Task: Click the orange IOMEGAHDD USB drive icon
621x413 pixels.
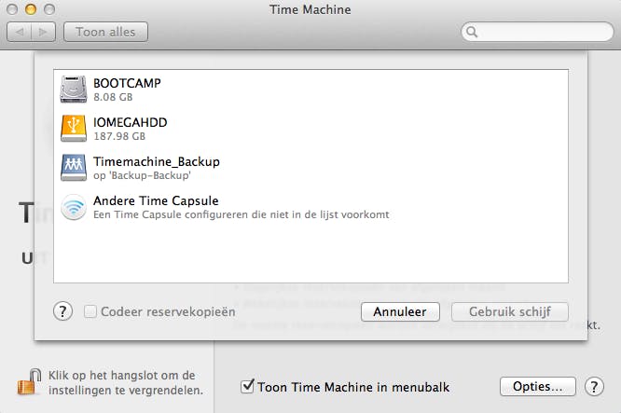Action: [x=74, y=128]
